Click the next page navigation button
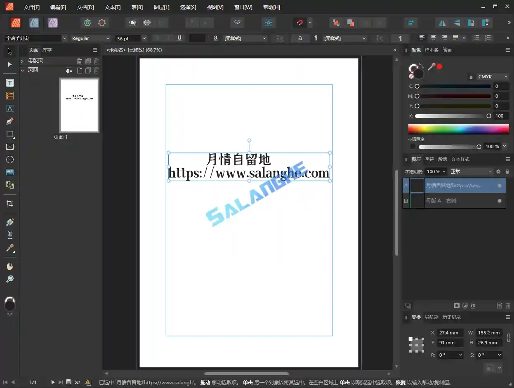Image resolution: width=514 pixels, height=388 pixels. coord(52,382)
